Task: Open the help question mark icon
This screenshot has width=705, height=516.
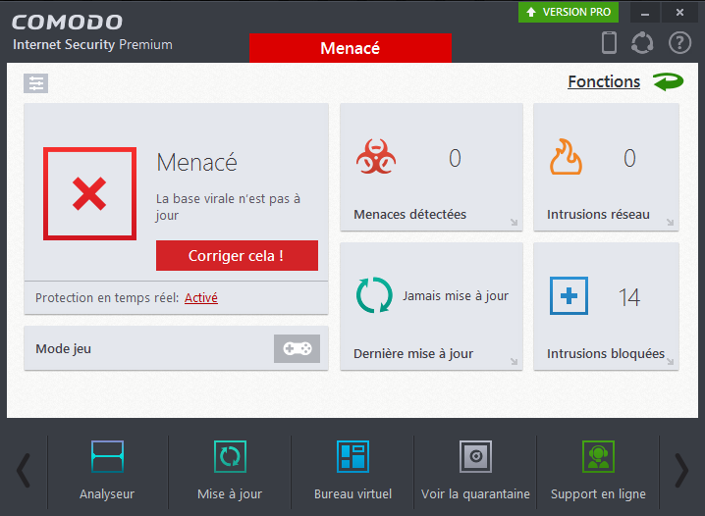Action: (x=679, y=42)
